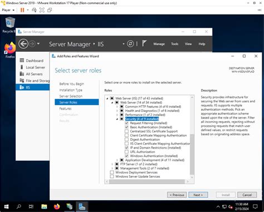This screenshot has height=212, width=264.
Task: Open File Explorer from the taskbar
Action: coord(44,206)
